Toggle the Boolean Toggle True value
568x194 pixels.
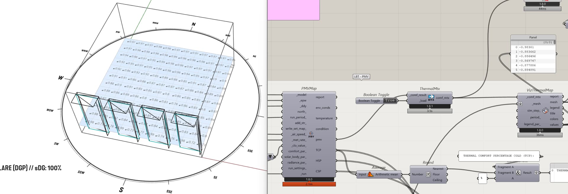tap(390, 101)
